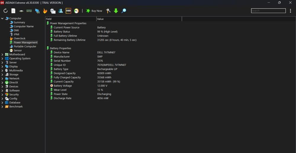296x153 pixels.
Task: Click the Refresh arrow toolbar icon
Action: (5, 11)
